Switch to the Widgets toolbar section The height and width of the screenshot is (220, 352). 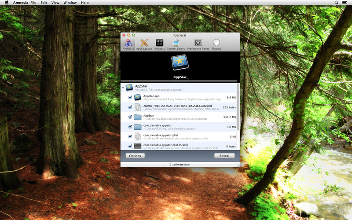(159, 43)
